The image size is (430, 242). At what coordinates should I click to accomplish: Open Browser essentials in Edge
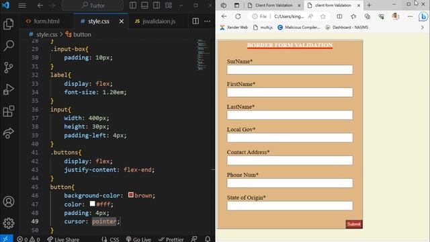381,16
